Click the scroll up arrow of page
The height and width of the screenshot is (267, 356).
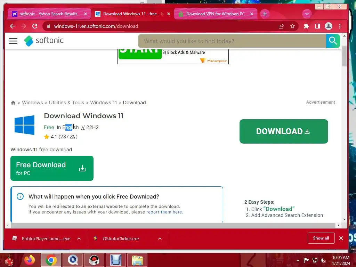click(344, 36)
